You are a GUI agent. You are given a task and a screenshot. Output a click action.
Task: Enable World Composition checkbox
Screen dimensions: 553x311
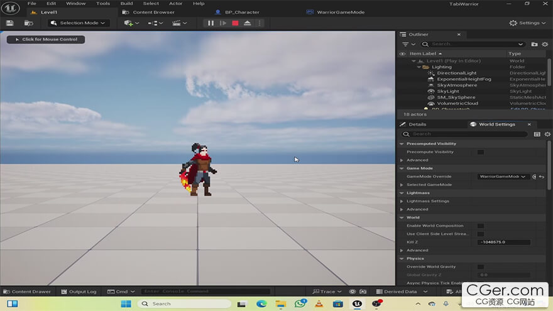pos(480,226)
